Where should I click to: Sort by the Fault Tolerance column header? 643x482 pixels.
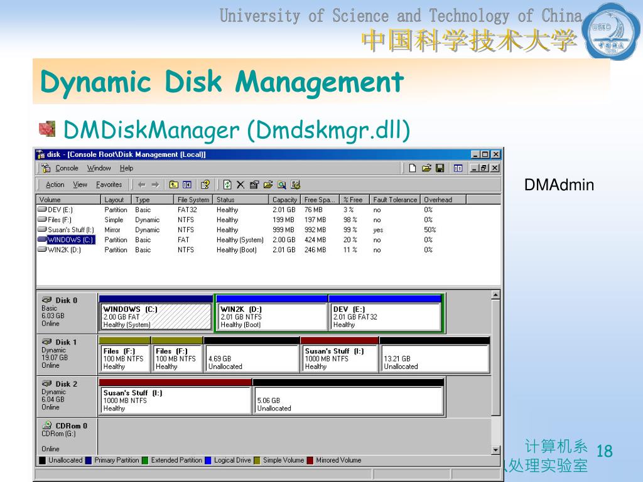coord(394,200)
